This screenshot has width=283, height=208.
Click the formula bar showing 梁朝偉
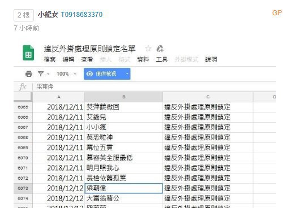click(x=155, y=87)
